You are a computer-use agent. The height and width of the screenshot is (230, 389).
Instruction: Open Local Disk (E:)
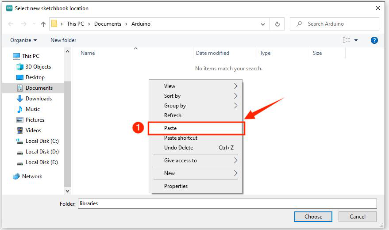tap(37, 162)
